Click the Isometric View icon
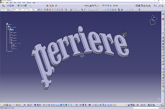Screen dimensions: 165x109 coord(64,105)
